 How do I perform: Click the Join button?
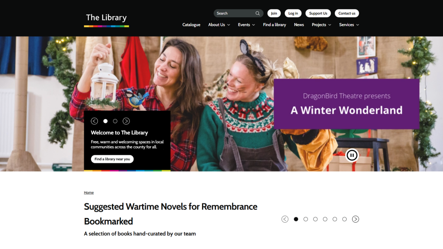point(274,13)
